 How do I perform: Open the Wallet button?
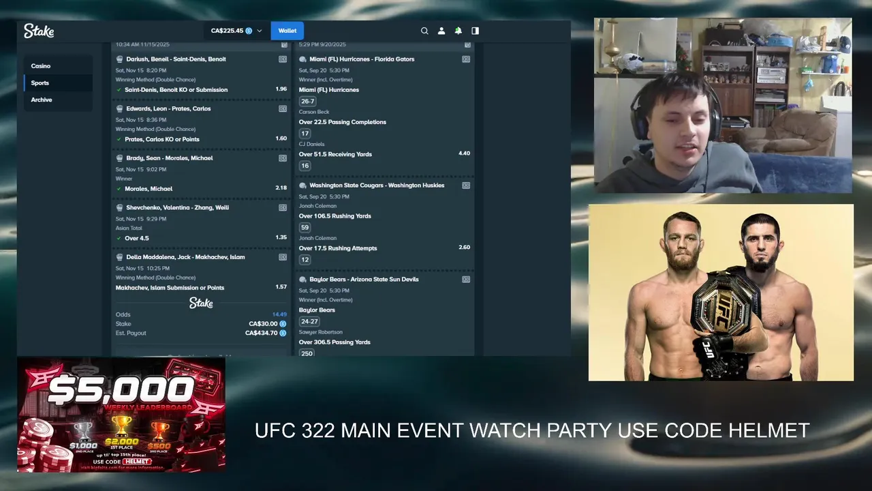click(287, 31)
